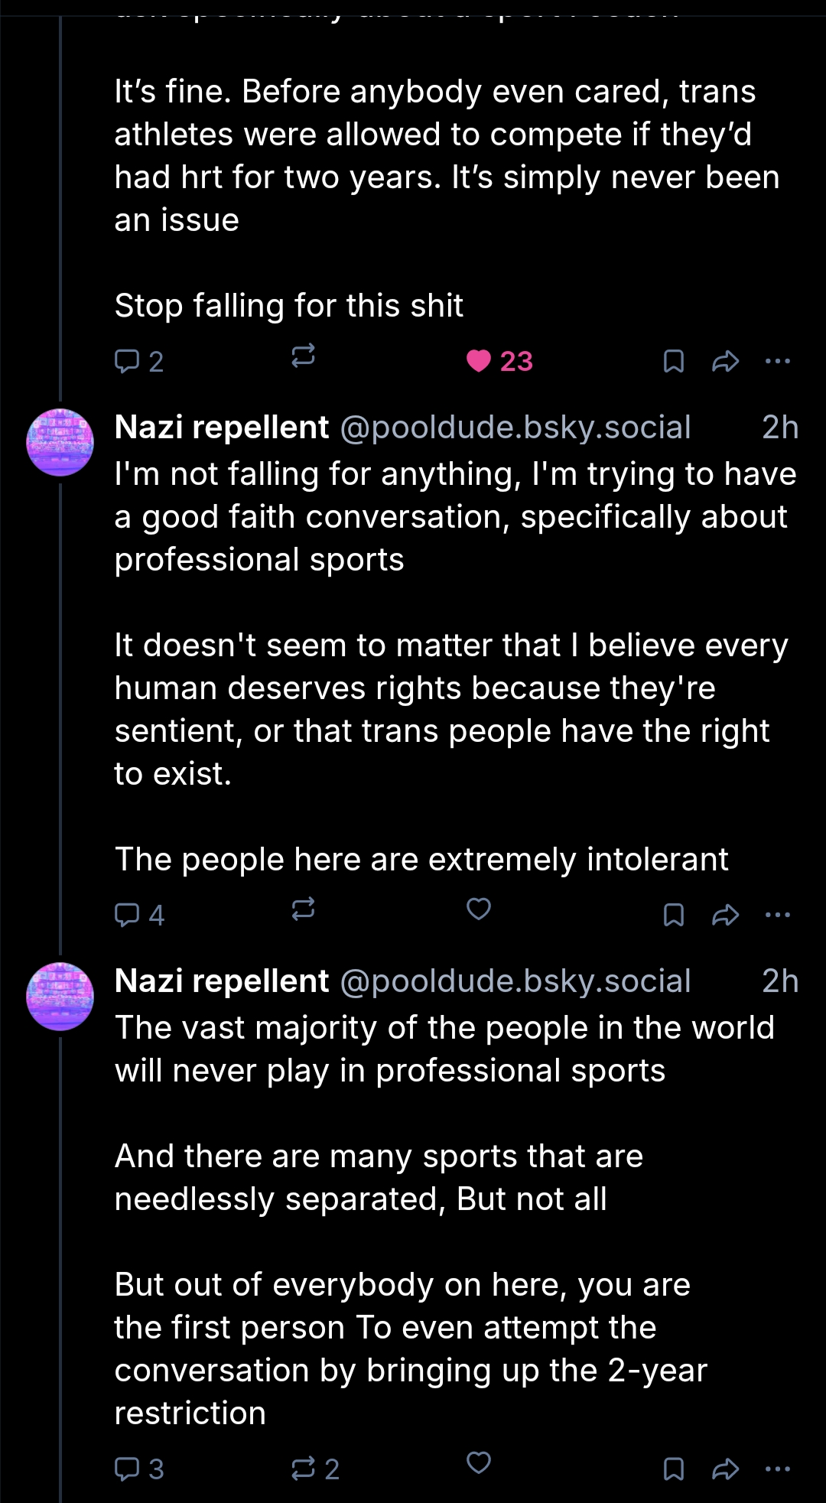
Task: Open Nazi repellent profile from first reply
Action: click(222, 428)
